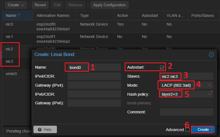Viewport: 220px width, 137px height.
Task: Click the Edit toolbar button
Action: pos(57,5)
